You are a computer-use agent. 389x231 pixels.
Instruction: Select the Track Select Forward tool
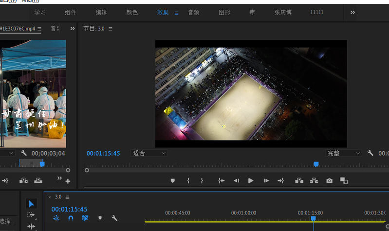31,215
